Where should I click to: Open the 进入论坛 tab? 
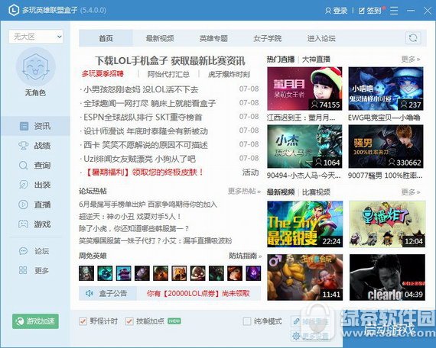[x=321, y=38]
